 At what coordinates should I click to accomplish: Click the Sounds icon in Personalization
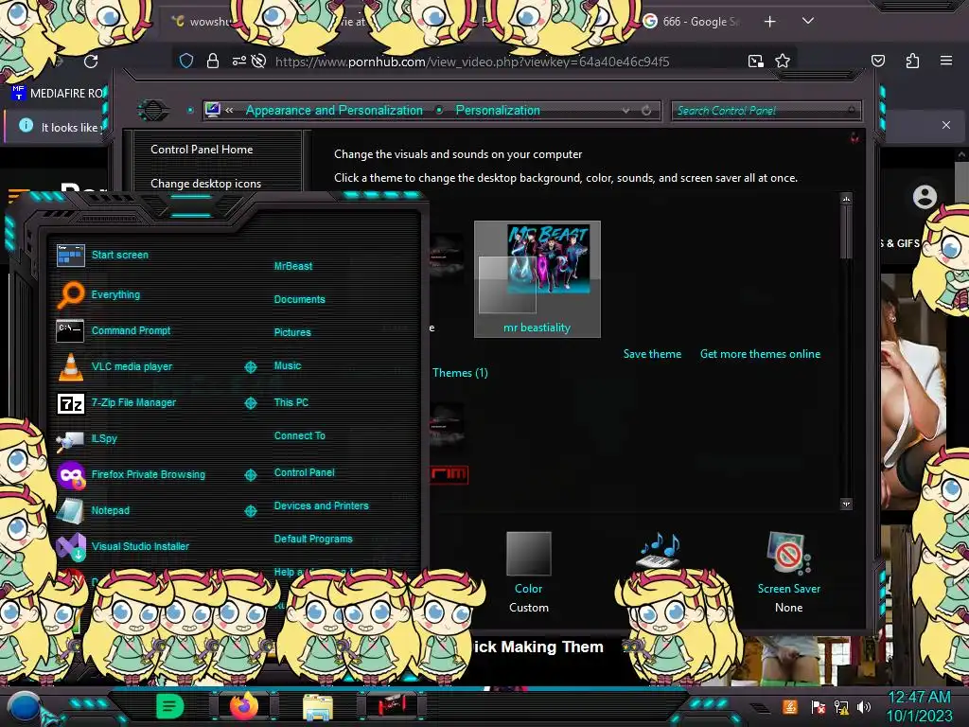point(659,550)
